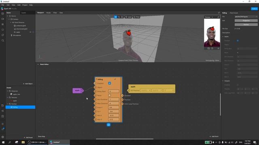Viewport: 259px width, 145px height.
Task: Restart the effect with the refresh icon
Action: [3, 35]
